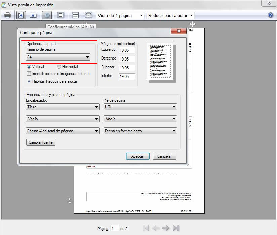This screenshot has width=277, height=235.
Task: Select the Portrait orientation toolbar icon
Action: [21, 15]
